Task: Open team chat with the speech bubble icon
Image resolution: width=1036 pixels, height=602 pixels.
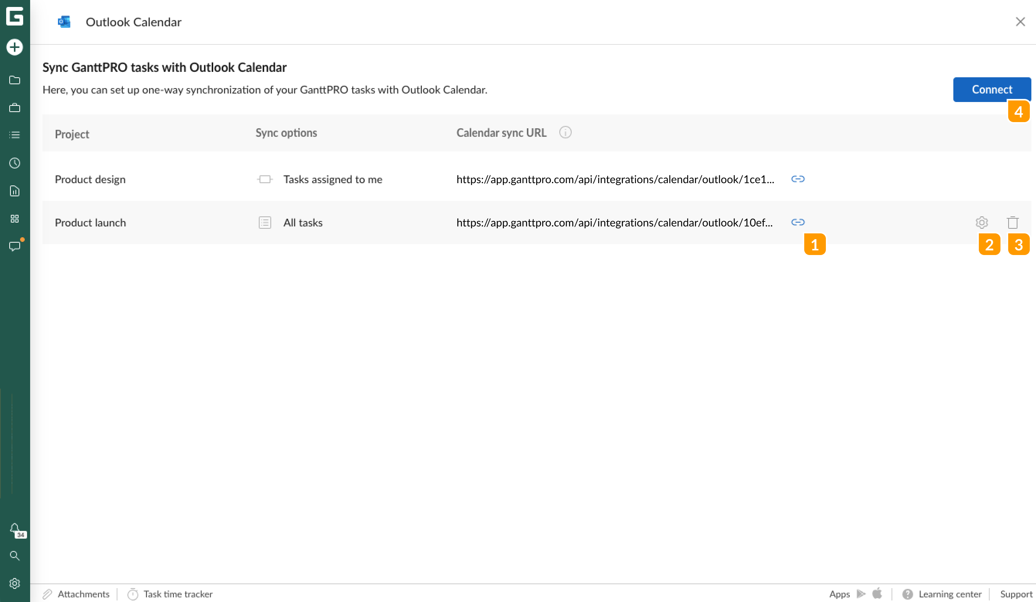Action: pos(15,246)
